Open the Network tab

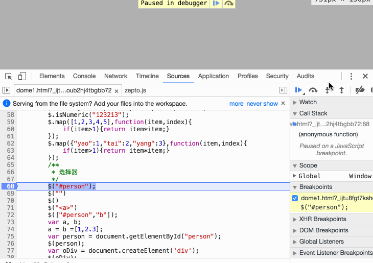115,76
